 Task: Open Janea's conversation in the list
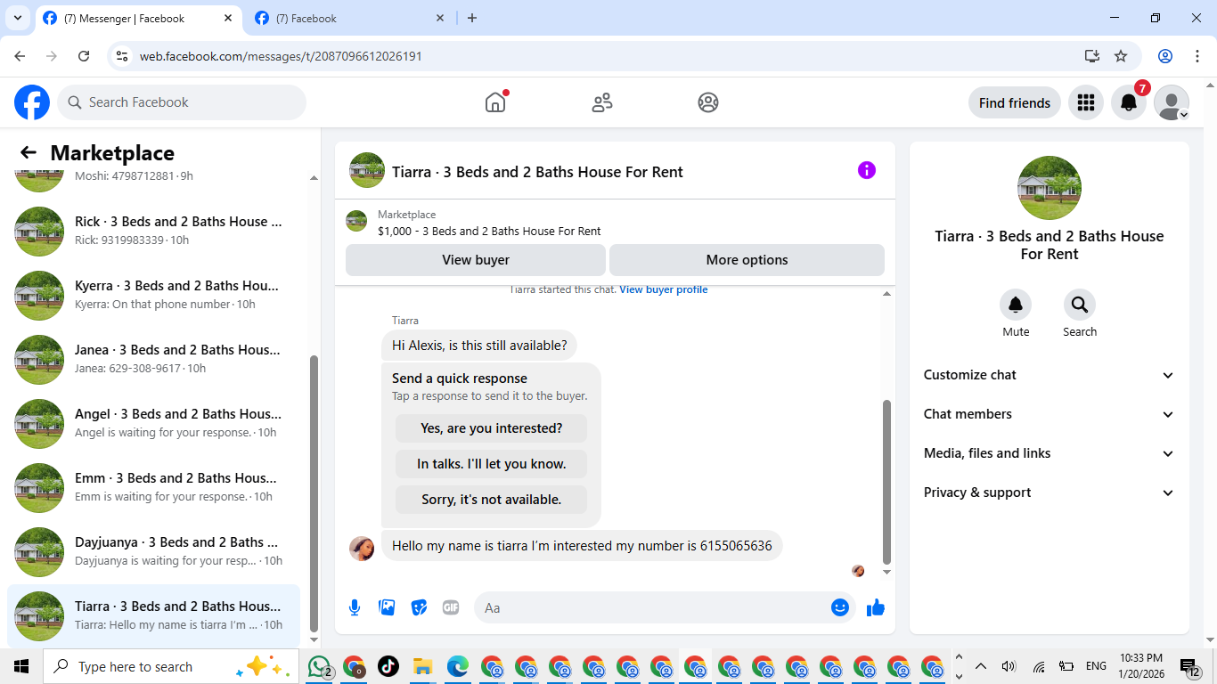153,360
